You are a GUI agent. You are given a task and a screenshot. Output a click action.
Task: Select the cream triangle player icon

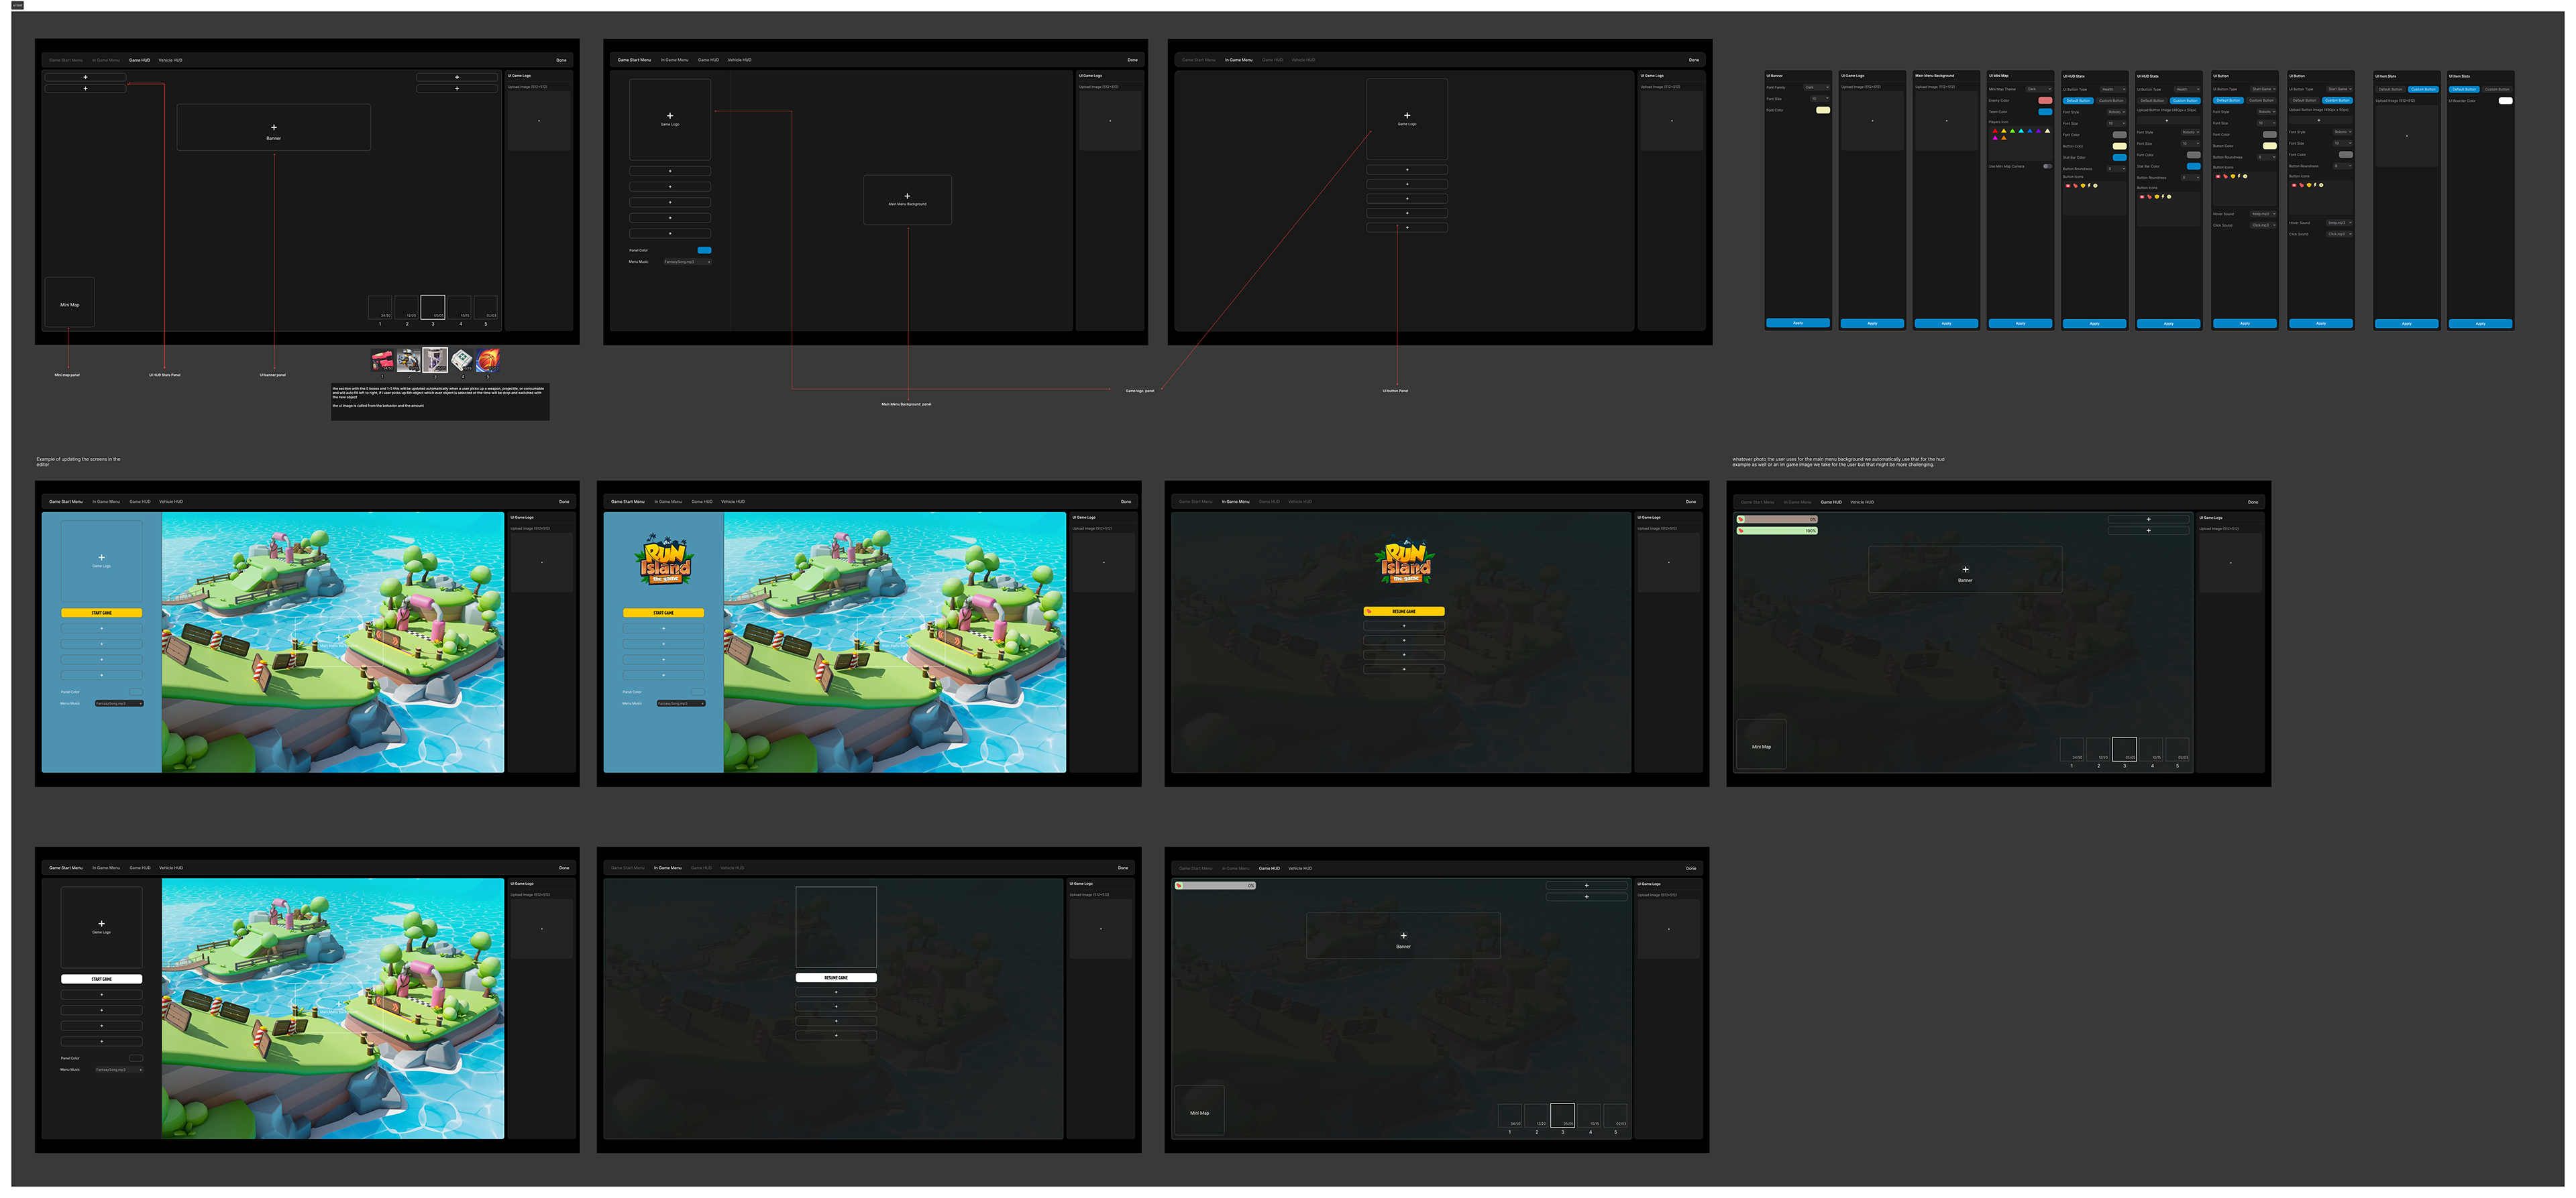[2047, 131]
